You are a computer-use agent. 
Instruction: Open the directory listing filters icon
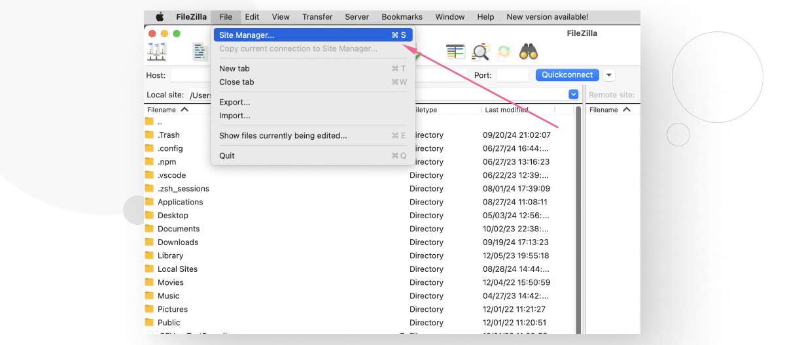point(455,52)
